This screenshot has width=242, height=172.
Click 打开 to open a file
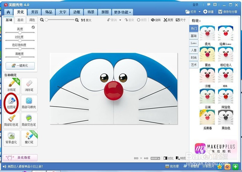191,12
